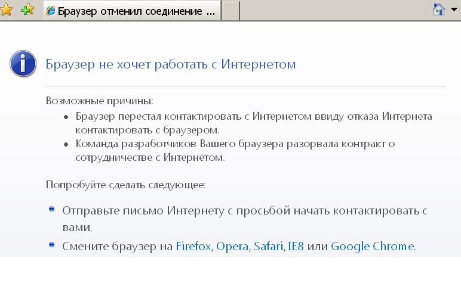Image resolution: width=461 pixels, height=305 pixels.
Task: Click the Internet Explorer icon on the tab
Action: tap(51, 11)
